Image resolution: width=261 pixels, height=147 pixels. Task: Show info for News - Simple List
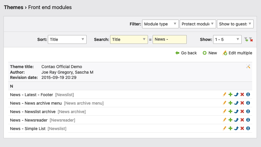click(248, 128)
